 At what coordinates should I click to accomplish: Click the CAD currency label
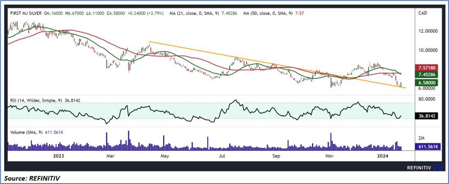click(x=423, y=13)
